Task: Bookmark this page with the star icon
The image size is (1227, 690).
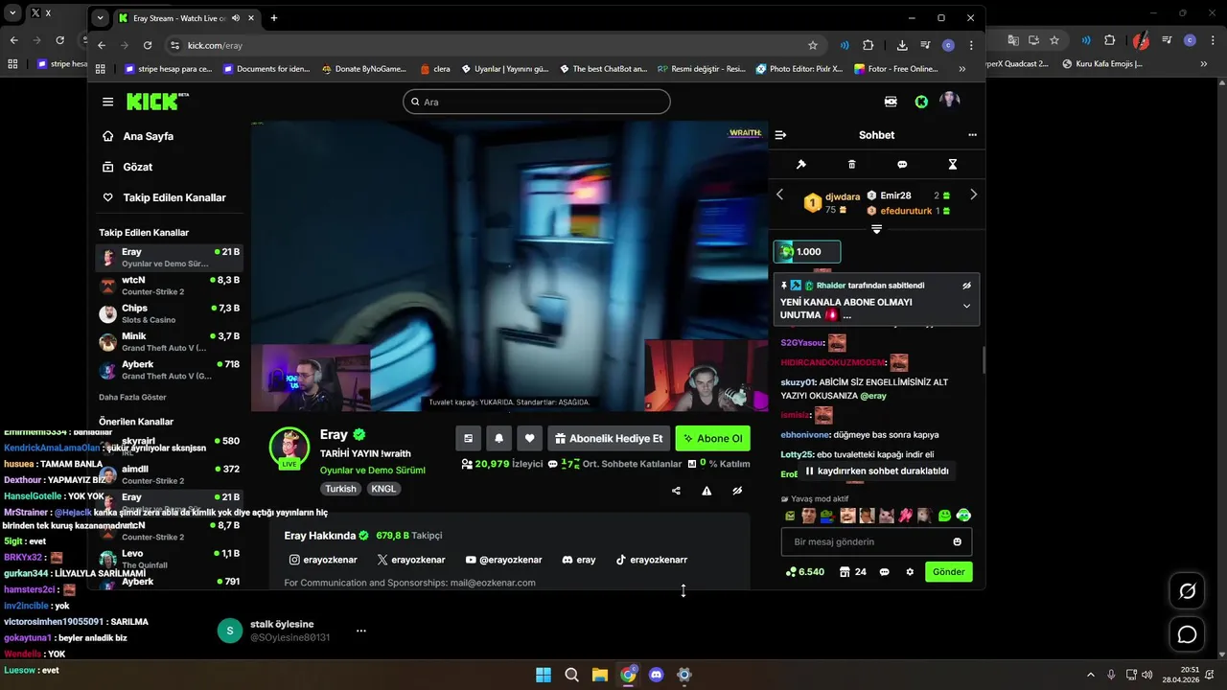Action: pyautogui.click(x=813, y=45)
